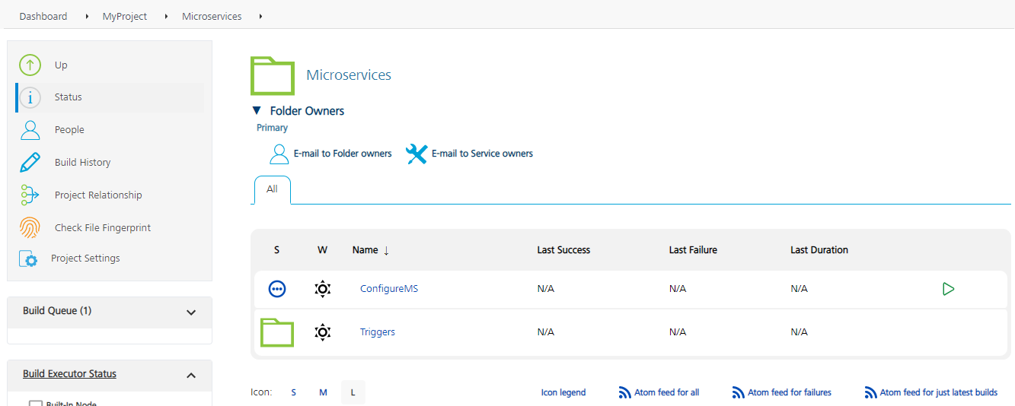Click the Icon legend link
1015x406 pixels.
[563, 393]
